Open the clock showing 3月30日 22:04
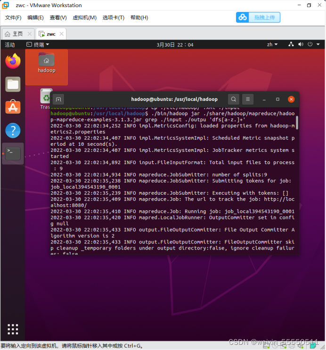This screenshot has width=326, height=350. coord(175,45)
